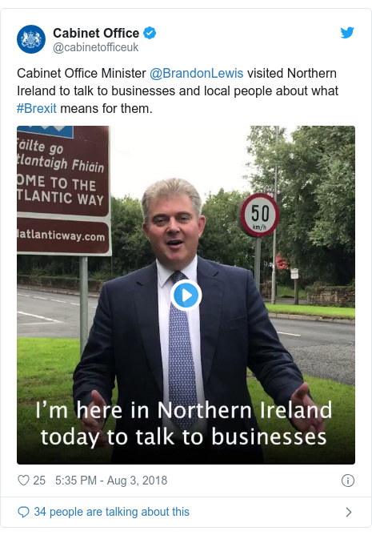Viewport: 372px width, 535px height.
Task: Click the speech bubble reply icon
Action: [x=23, y=512]
